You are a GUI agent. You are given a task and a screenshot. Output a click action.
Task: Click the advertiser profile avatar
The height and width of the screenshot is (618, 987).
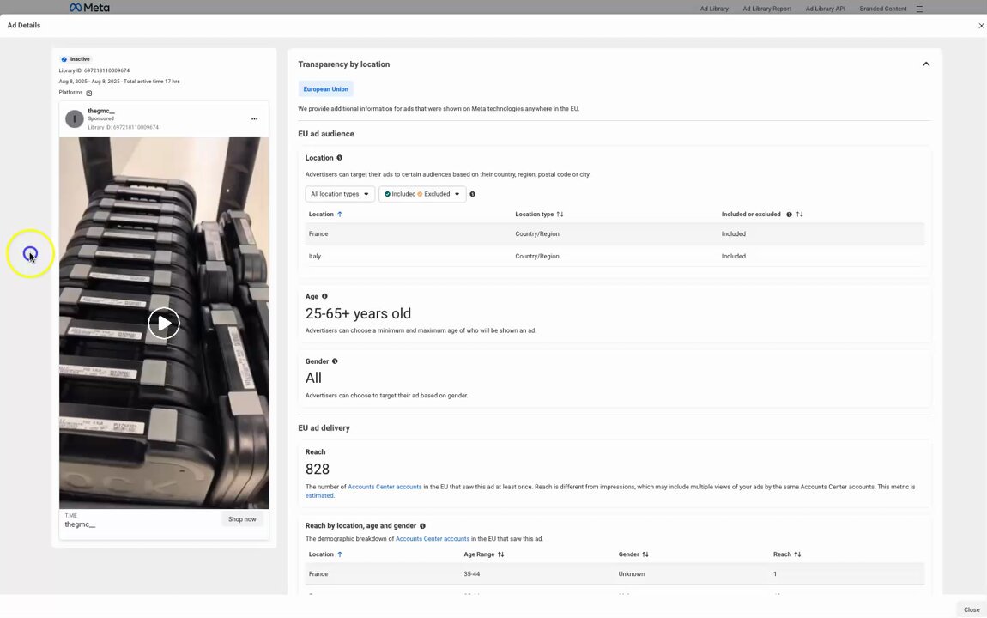click(x=75, y=119)
